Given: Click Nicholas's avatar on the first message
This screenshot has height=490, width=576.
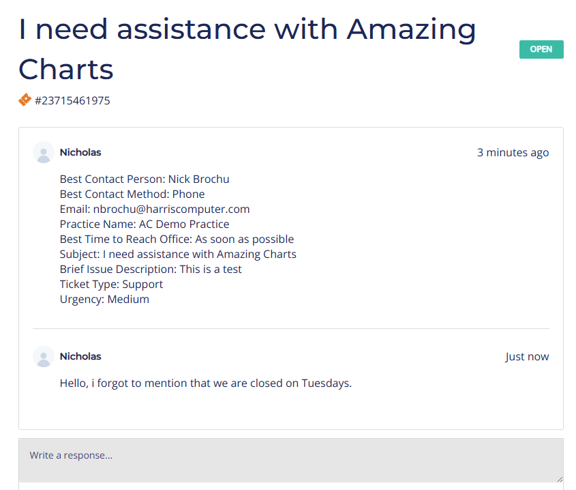Looking at the screenshot, I should 43,152.
